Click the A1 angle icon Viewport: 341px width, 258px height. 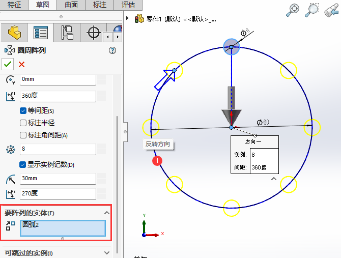tap(11, 96)
